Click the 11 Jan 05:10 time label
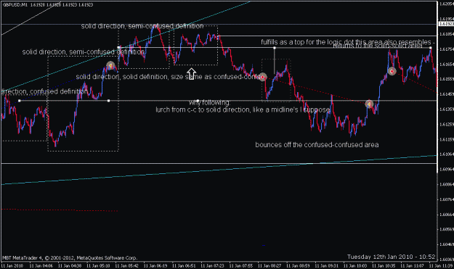 98,265
